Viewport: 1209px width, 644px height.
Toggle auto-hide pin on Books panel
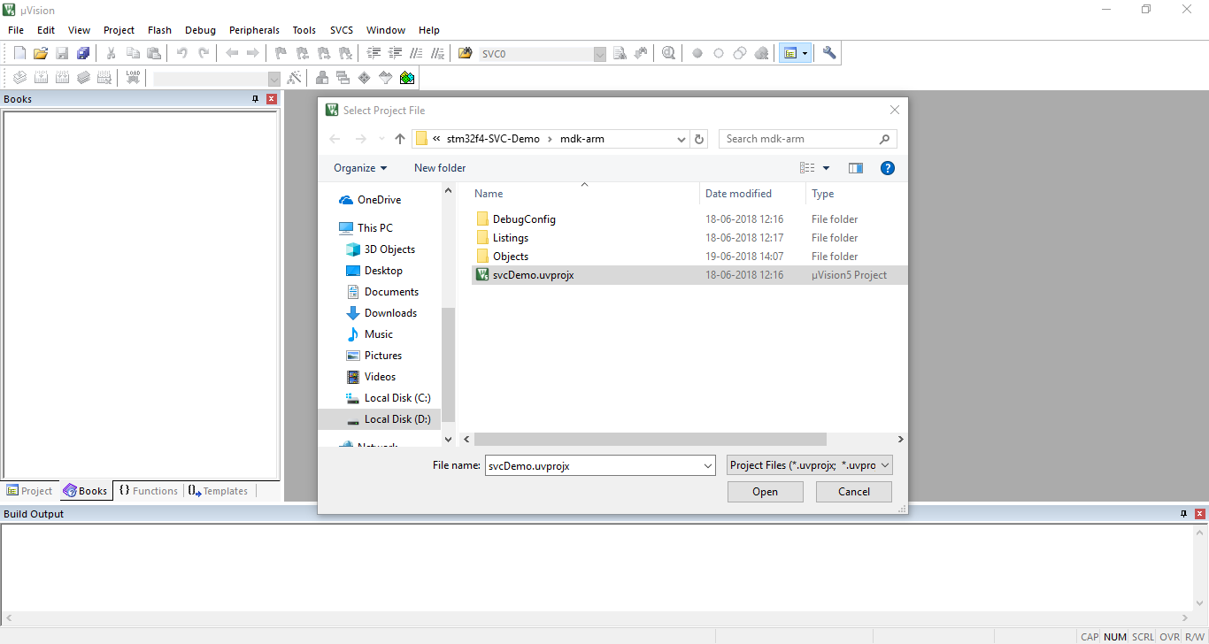256,99
